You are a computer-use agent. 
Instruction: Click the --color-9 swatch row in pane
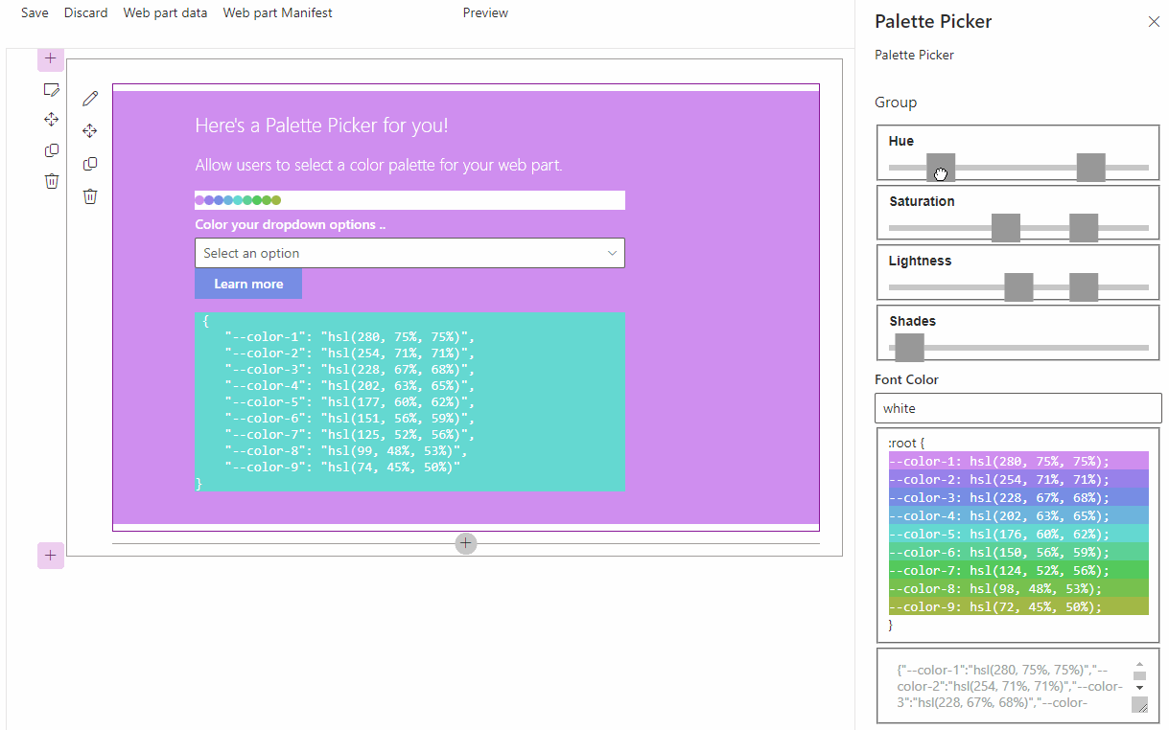[1018, 606]
